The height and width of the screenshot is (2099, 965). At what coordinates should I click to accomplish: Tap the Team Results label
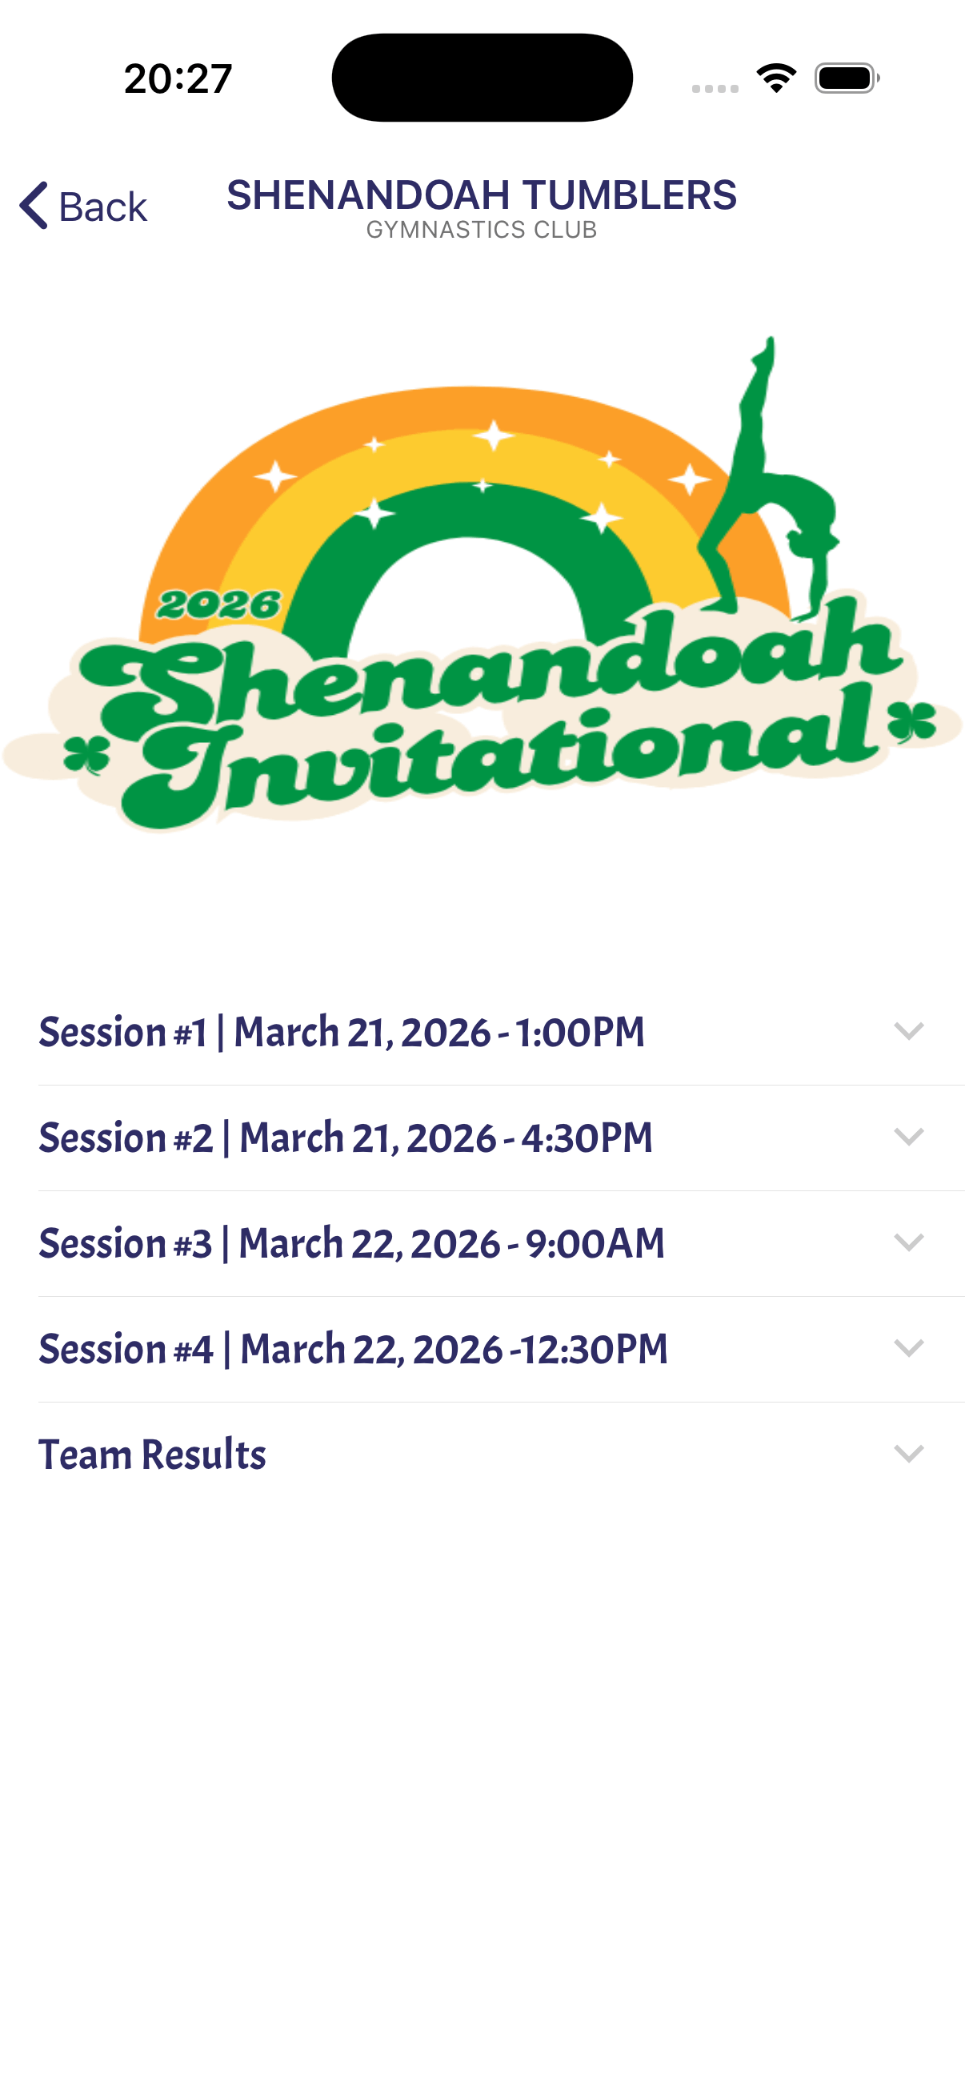(x=152, y=1455)
